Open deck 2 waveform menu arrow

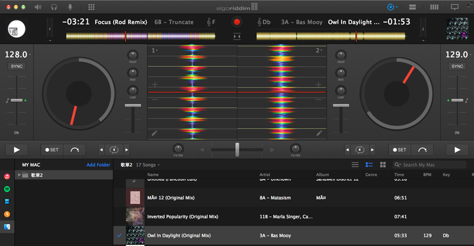pos(319,50)
